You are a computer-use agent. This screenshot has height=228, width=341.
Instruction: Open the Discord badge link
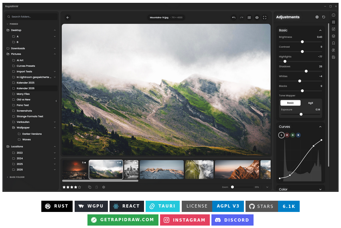tap(232, 220)
